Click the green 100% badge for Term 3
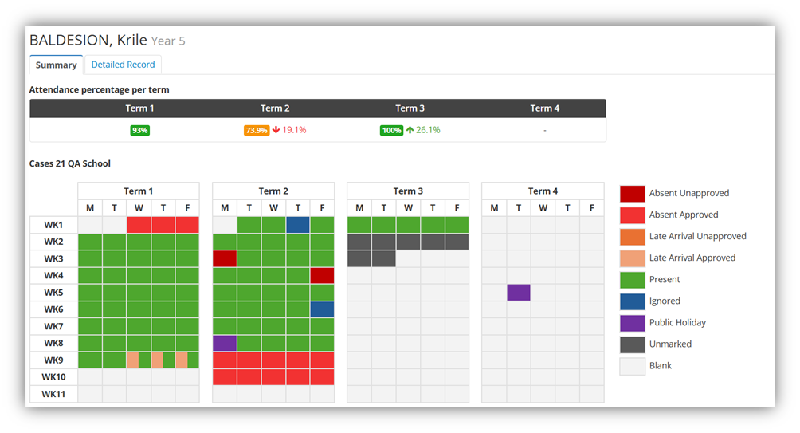The height and width of the screenshot is (433, 800). pos(391,130)
